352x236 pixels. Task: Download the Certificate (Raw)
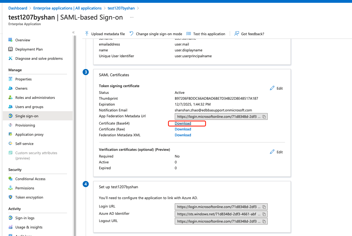tap(183, 129)
